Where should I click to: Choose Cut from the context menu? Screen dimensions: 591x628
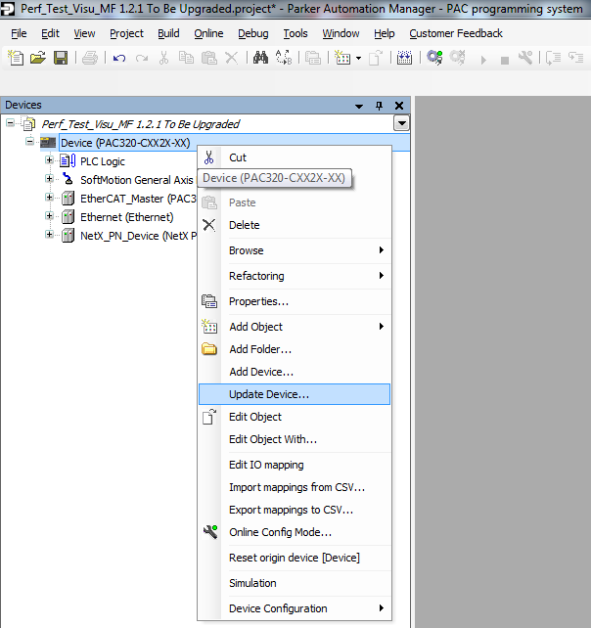pos(295,157)
